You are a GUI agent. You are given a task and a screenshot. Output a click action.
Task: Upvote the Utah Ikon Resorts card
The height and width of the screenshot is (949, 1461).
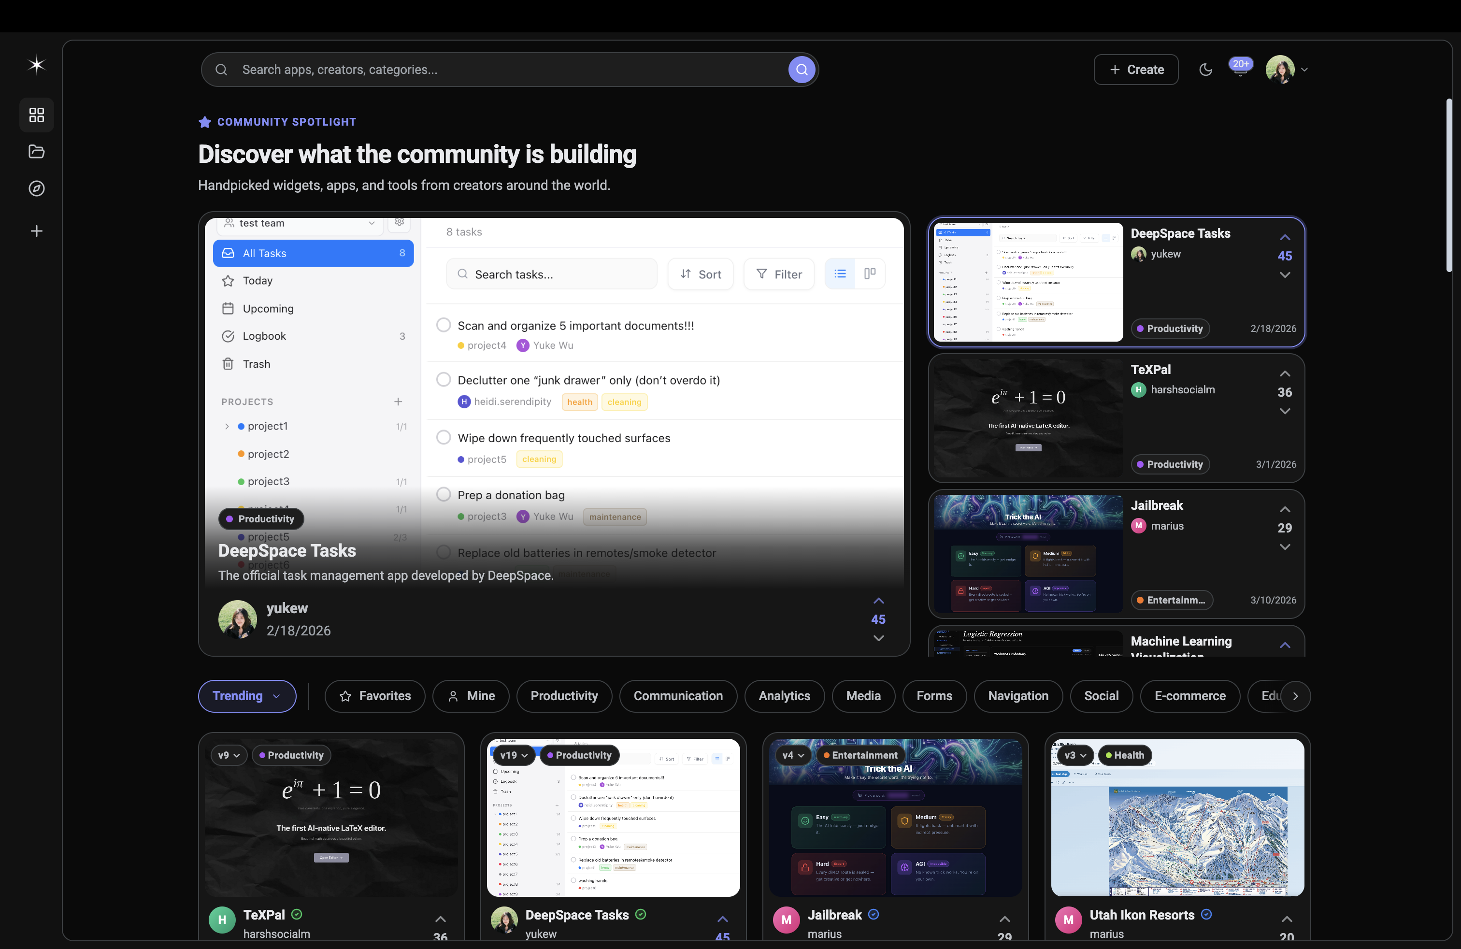pyautogui.click(x=1287, y=920)
